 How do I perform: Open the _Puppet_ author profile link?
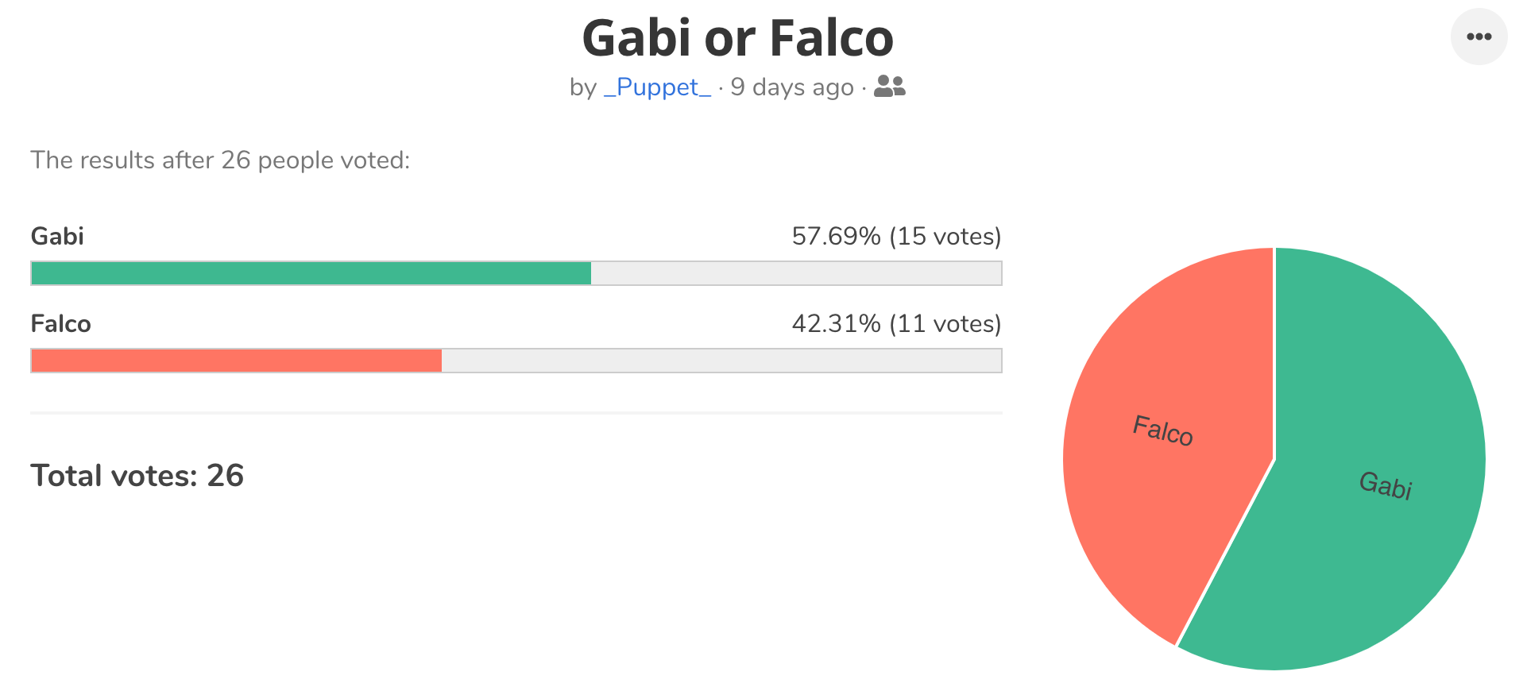click(657, 87)
